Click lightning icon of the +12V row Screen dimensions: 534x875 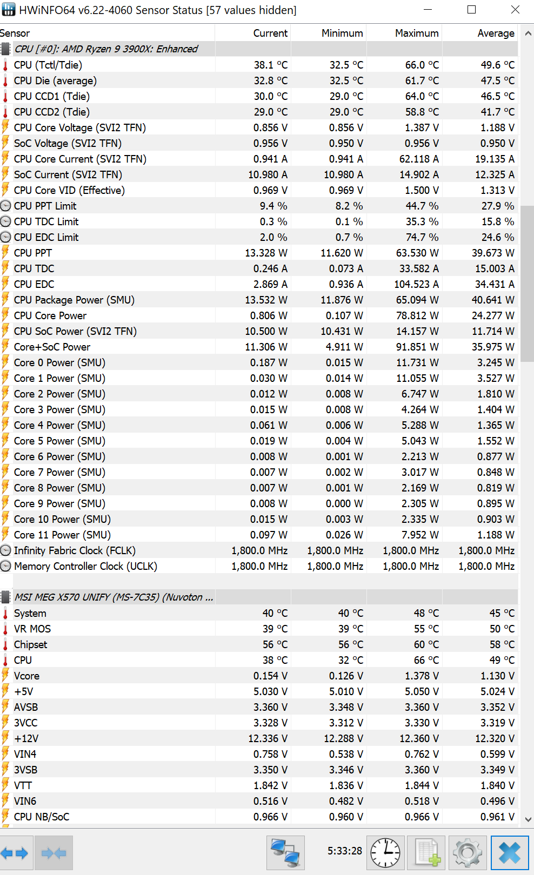pyautogui.click(x=5, y=738)
